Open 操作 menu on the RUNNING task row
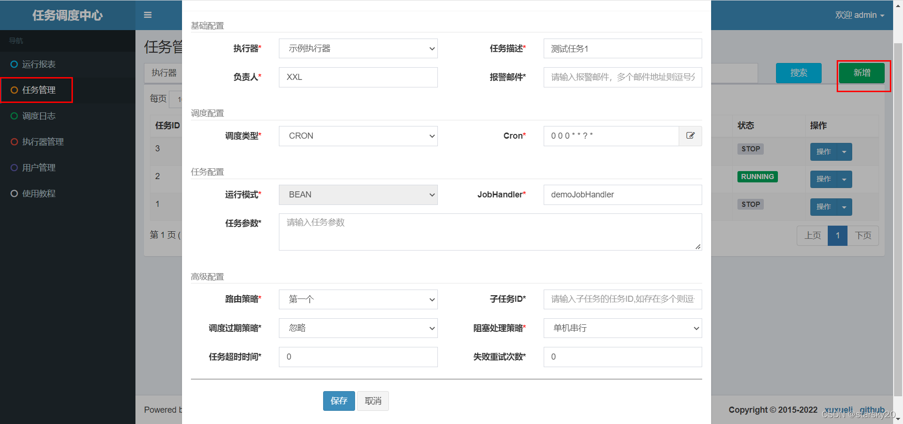 tap(831, 179)
